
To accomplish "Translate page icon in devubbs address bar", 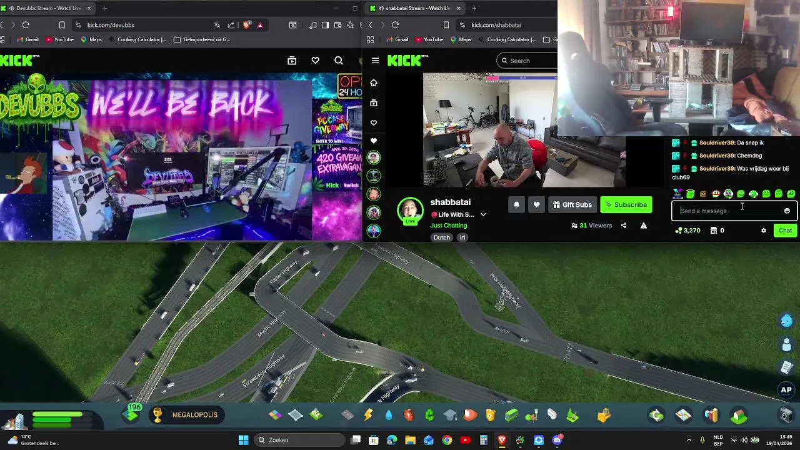I will (217, 25).
